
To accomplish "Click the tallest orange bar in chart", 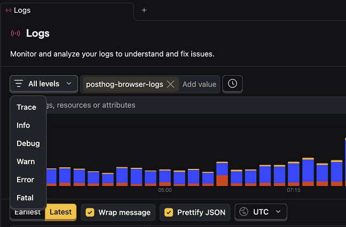I will (222, 181).
